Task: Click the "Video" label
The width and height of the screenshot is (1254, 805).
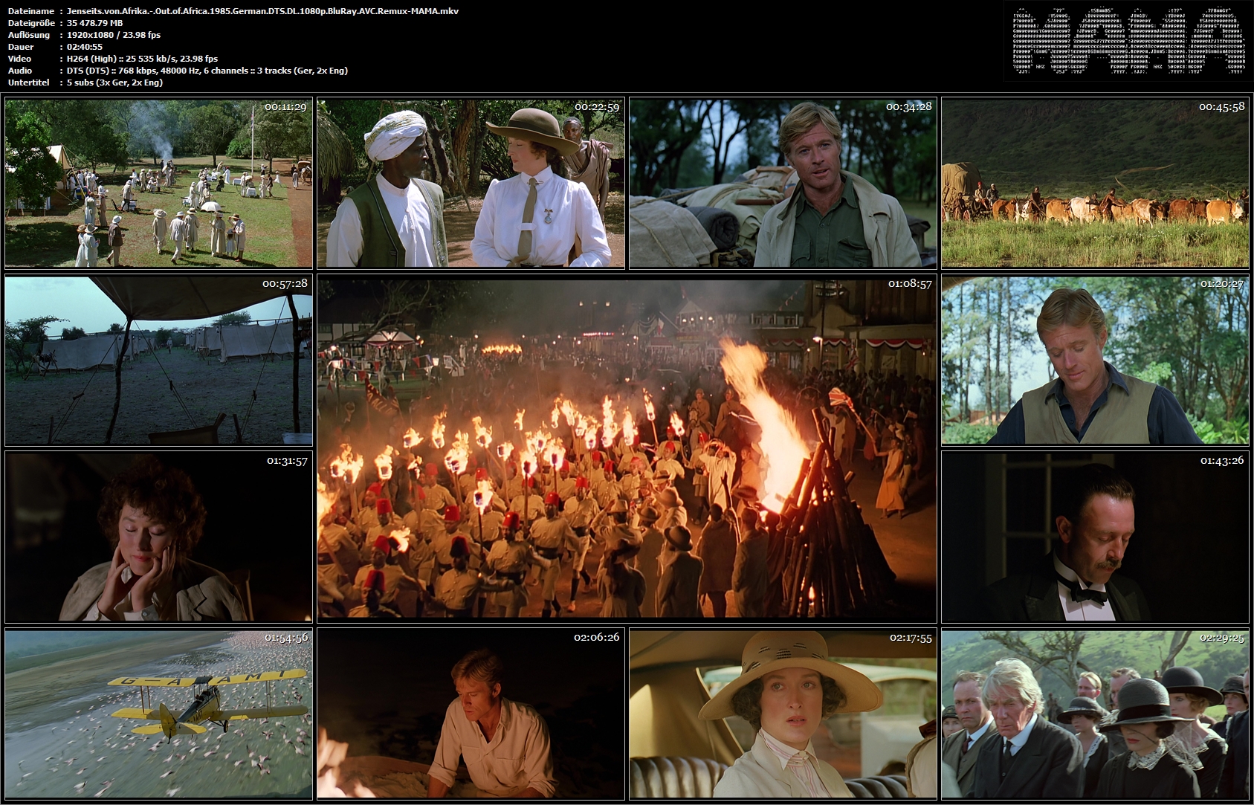Action: [19, 59]
